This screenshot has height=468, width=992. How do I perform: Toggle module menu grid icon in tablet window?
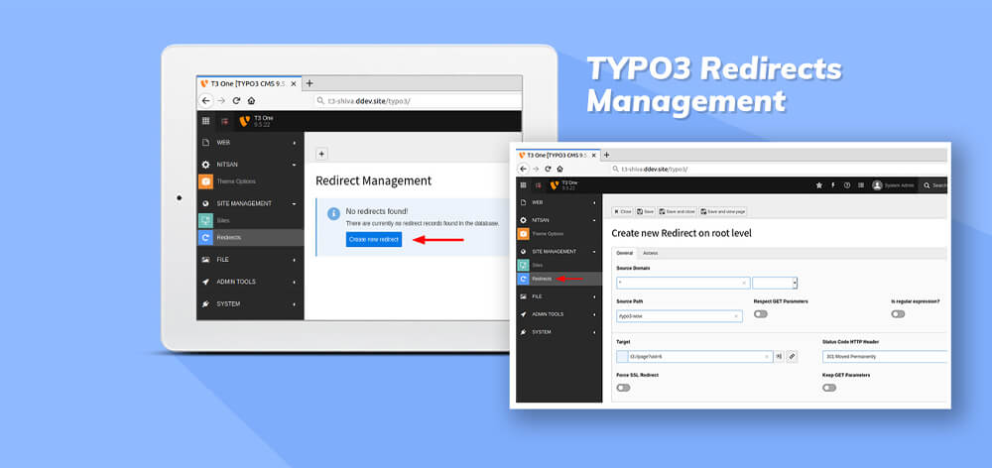pyautogui.click(x=205, y=121)
